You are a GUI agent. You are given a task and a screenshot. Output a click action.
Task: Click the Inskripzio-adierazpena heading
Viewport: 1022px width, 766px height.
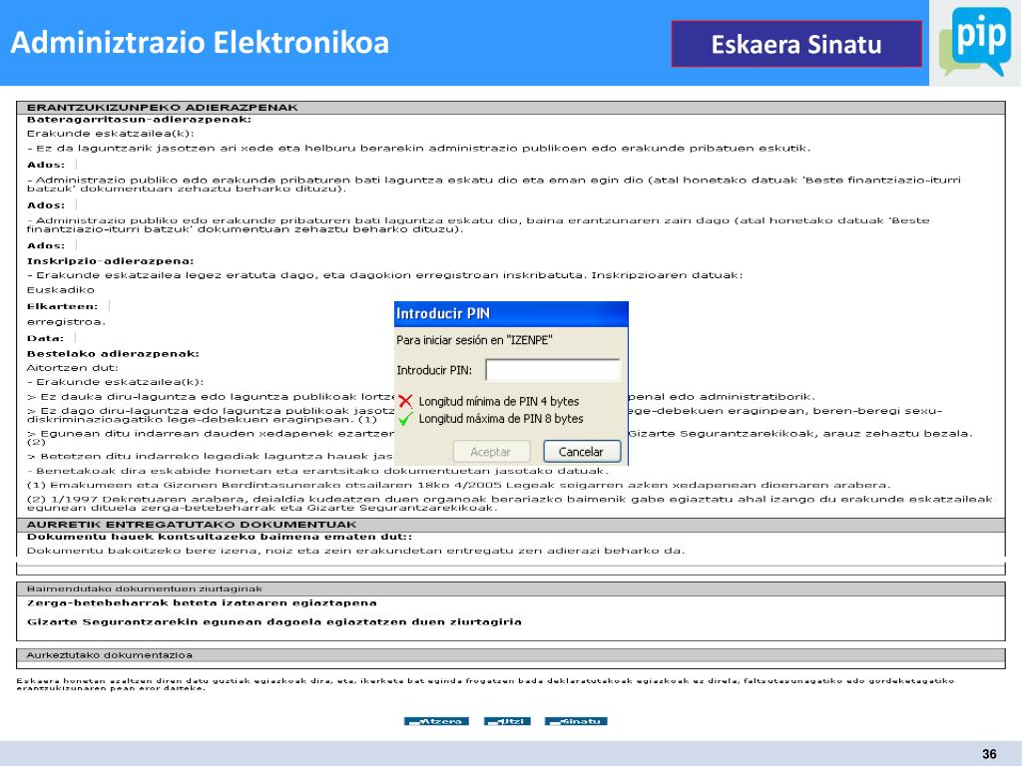tap(110, 261)
